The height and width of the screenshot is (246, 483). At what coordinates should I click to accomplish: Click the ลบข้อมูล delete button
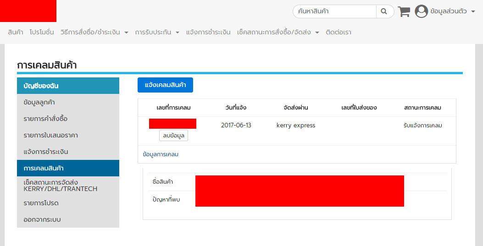[173, 135]
